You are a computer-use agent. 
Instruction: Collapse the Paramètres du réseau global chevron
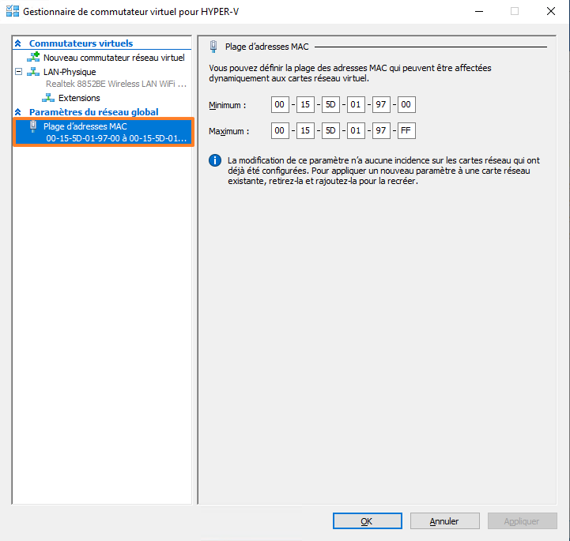coord(18,112)
